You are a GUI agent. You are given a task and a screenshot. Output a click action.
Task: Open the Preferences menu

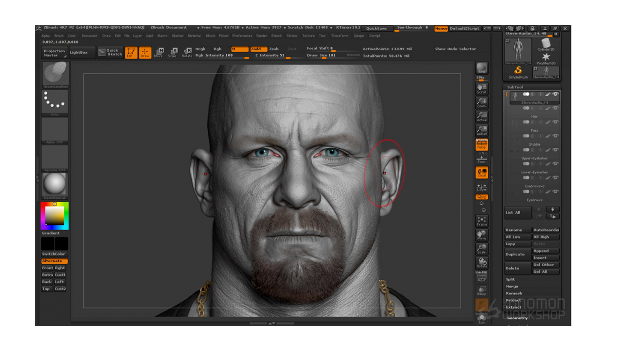coord(242,36)
